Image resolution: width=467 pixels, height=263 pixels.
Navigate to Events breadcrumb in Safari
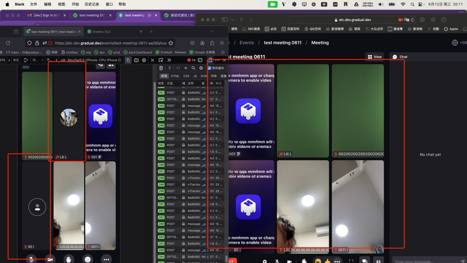(x=247, y=43)
